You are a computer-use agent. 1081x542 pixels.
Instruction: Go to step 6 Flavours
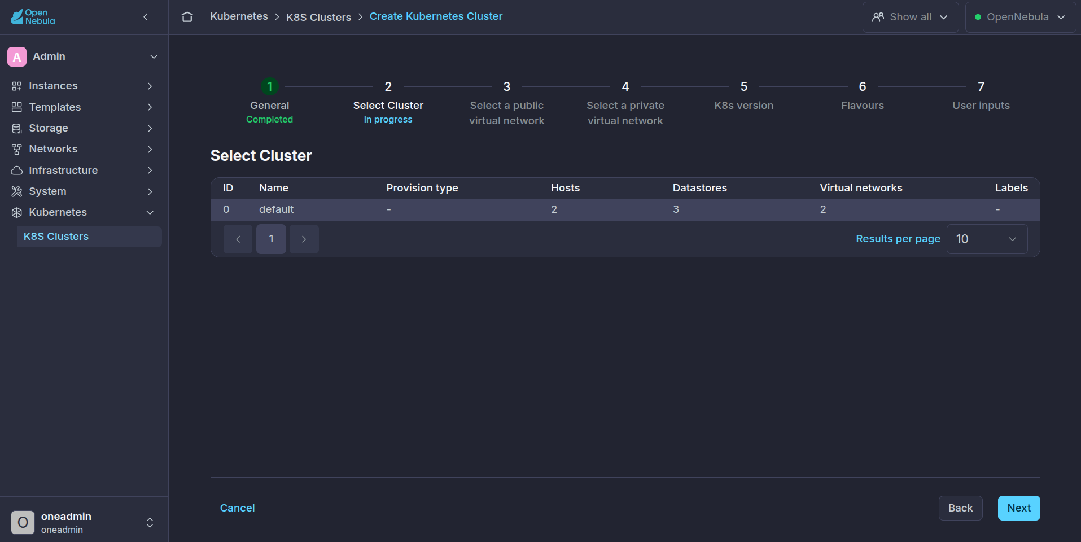click(x=862, y=95)
